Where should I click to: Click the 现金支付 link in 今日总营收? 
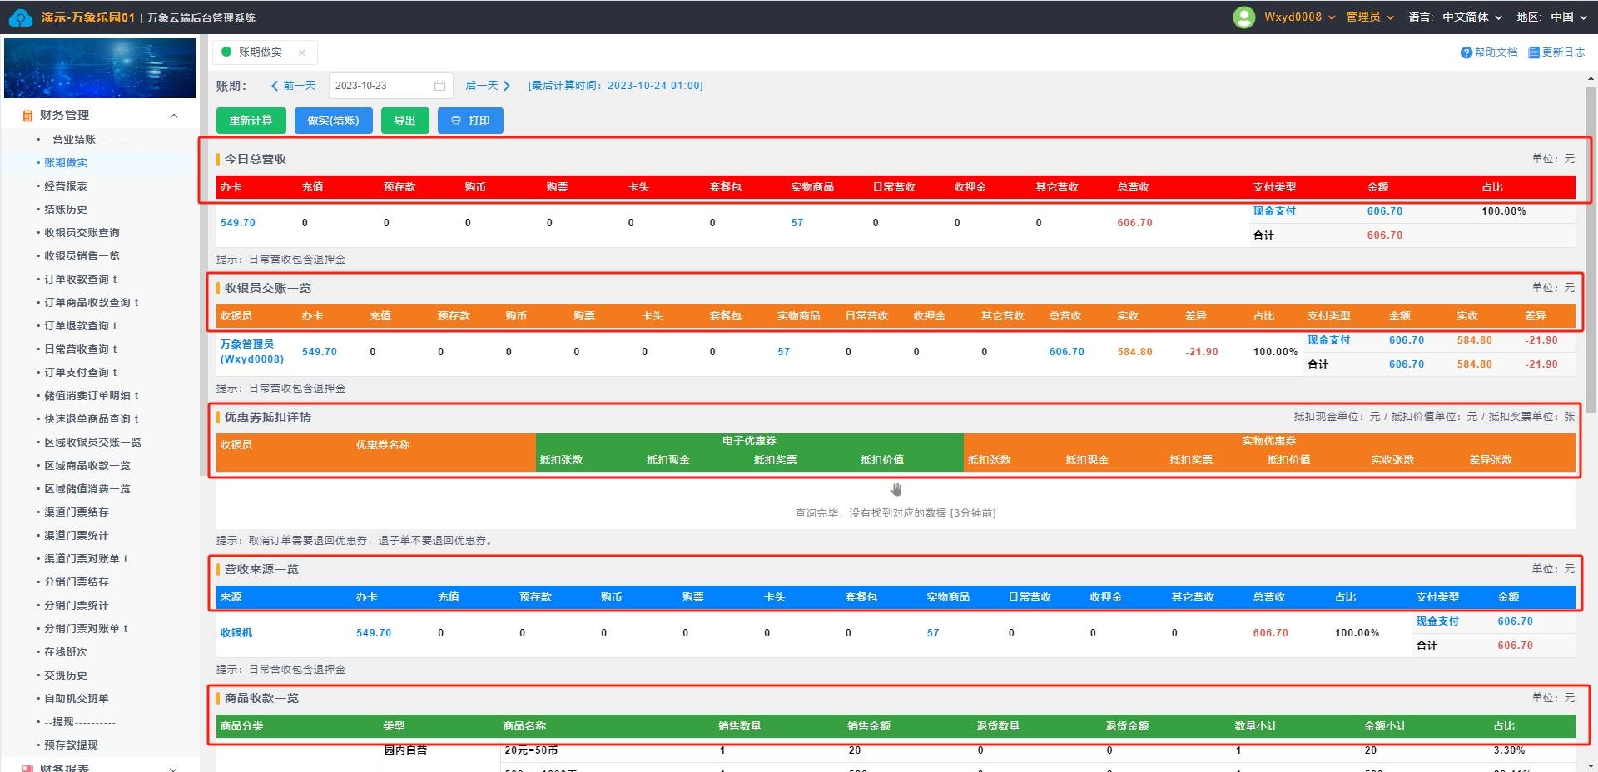point(1273,211)
